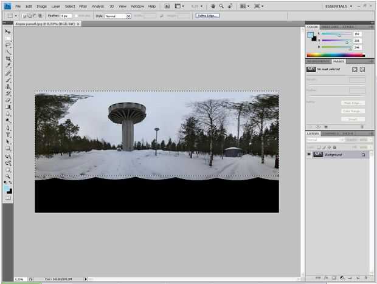Click the Feather input field
The width and height of the screenshot is (377, 284).
[64, 16]
